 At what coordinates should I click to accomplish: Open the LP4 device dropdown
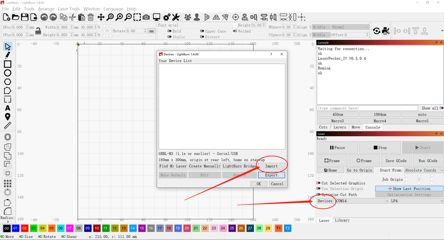click(x=417, y=201)
